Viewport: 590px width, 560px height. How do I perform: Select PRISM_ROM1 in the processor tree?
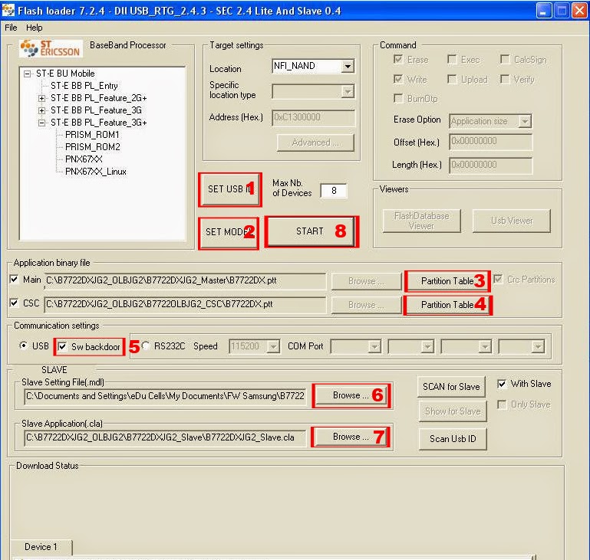[92, 135]
